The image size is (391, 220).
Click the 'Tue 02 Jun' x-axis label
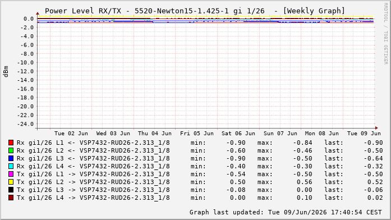point(71,134)
